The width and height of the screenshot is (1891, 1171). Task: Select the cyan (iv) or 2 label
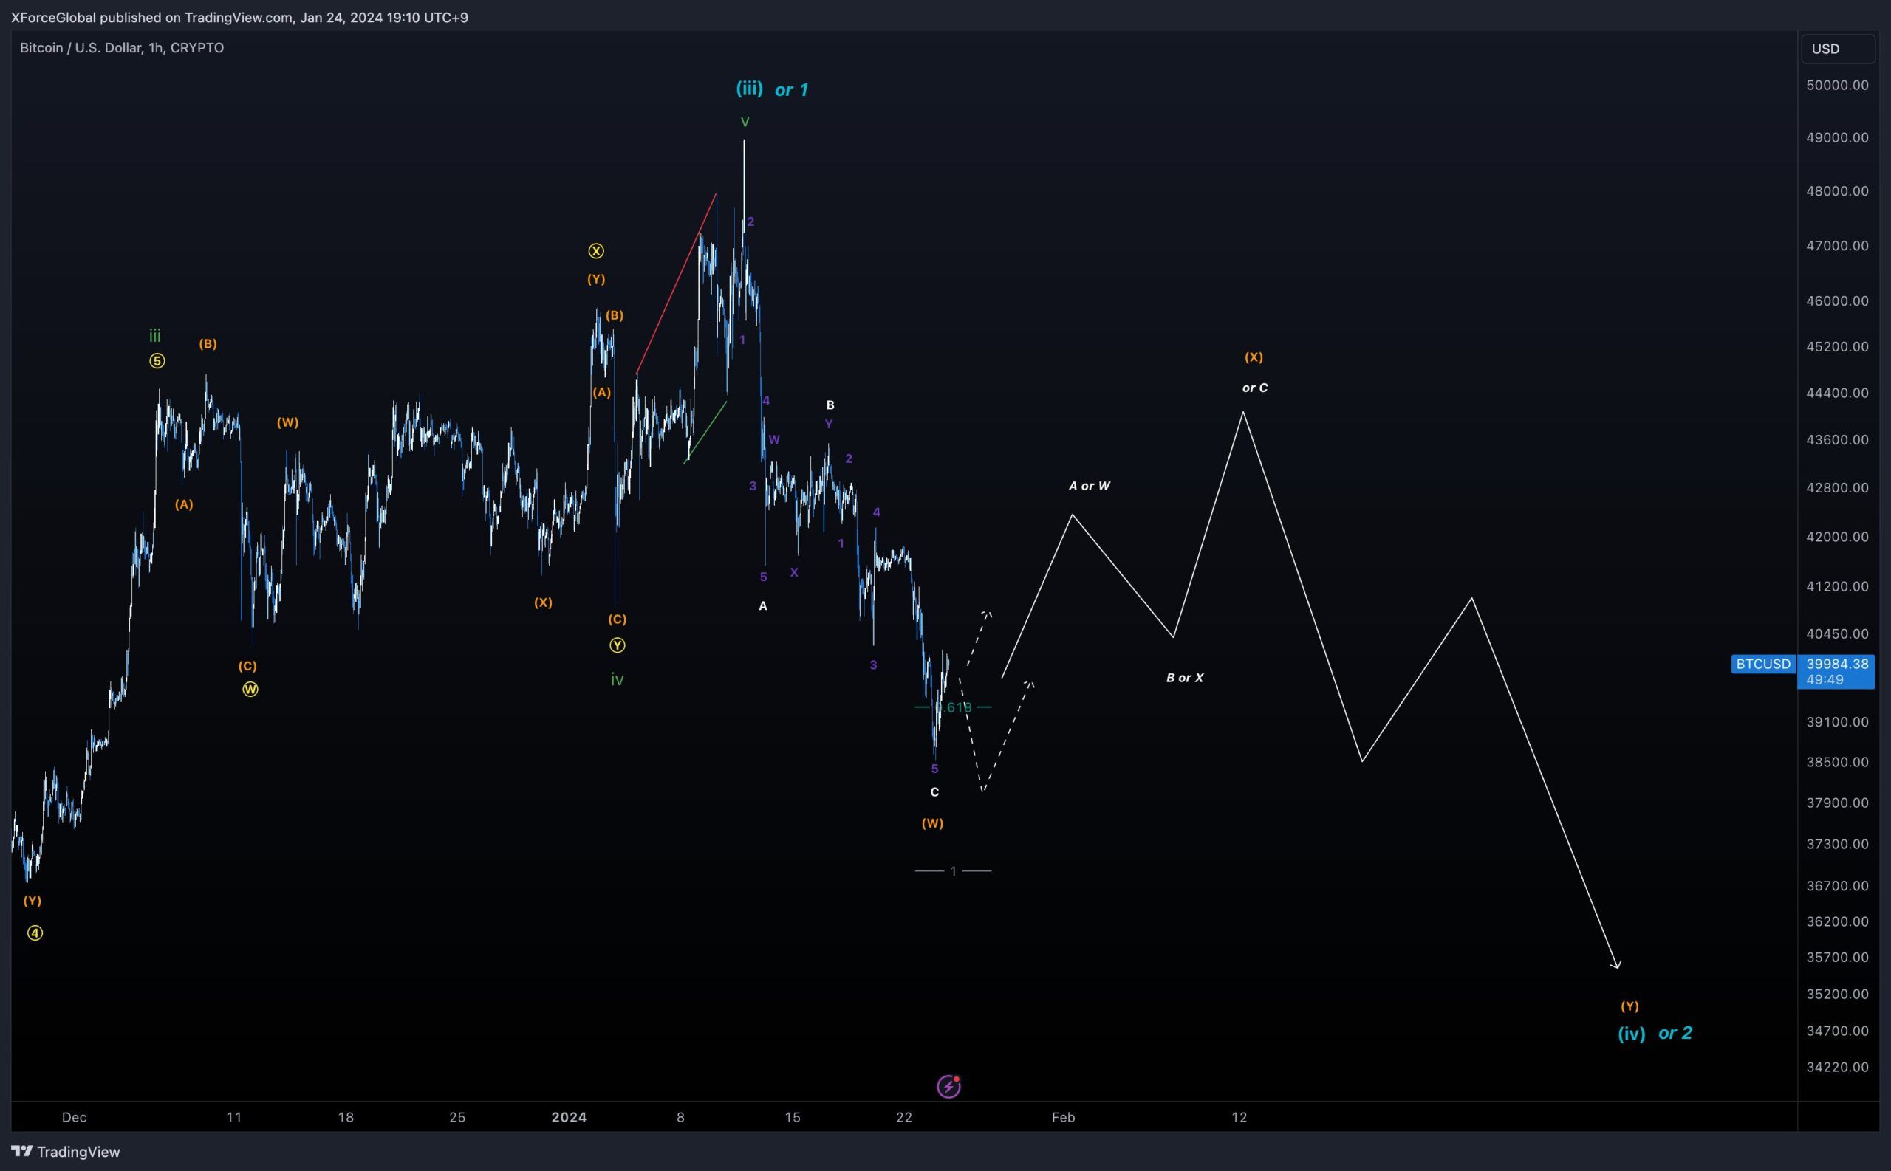[x=1655, y=1032]
